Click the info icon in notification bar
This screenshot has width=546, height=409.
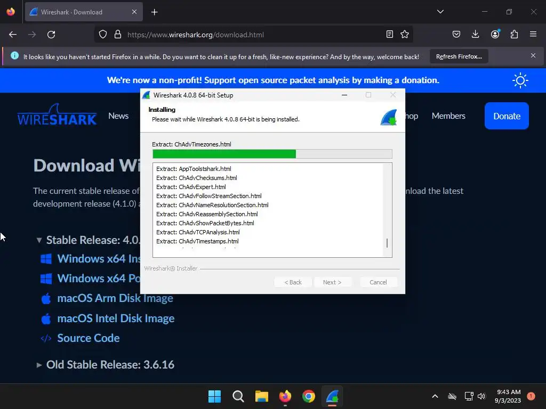click(14, 55)
